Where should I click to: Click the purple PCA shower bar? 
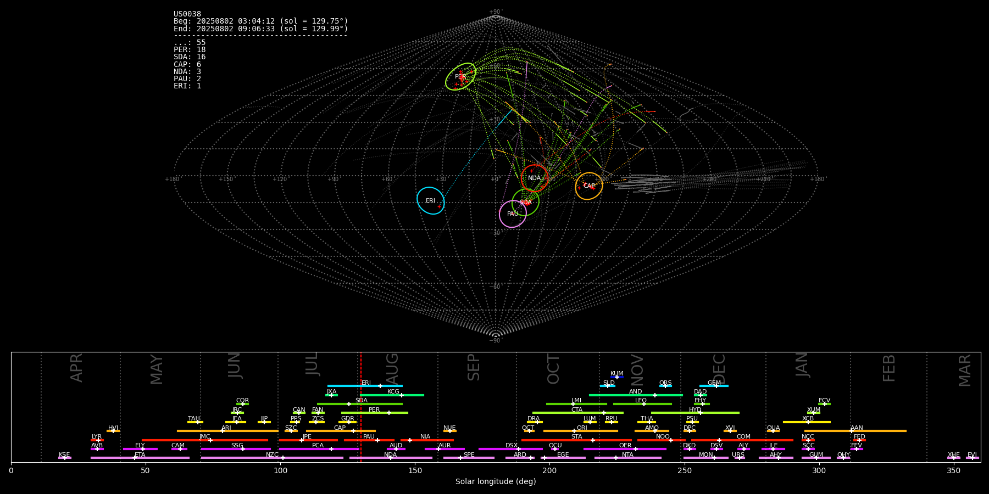click(319, 448)
